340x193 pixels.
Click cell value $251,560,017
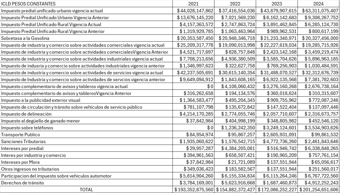[x=323, y=169]
